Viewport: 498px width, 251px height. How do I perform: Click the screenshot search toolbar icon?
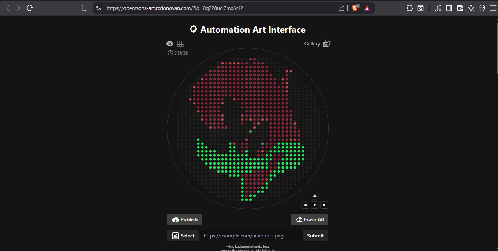[421, 8]
